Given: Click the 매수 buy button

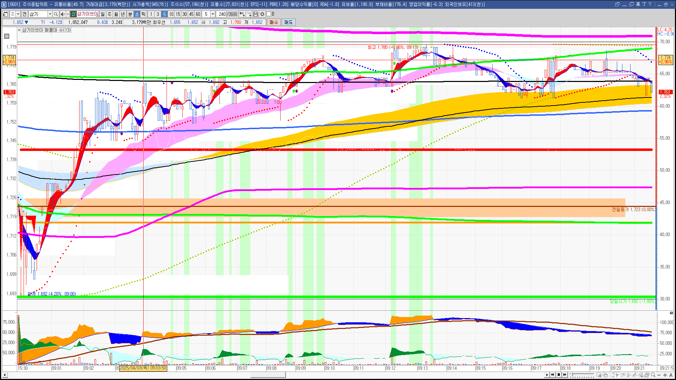Looking at the screenshot, I should [274, 22].
